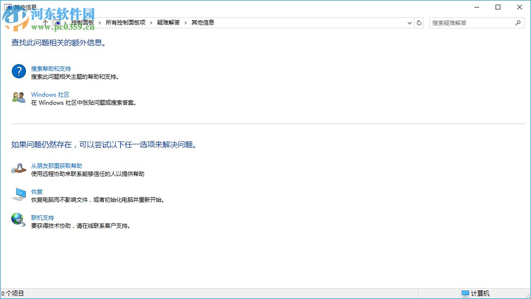This screenshot has width=531, height=299.
Task: Open the 恢复 link
Action: point(37,191)
